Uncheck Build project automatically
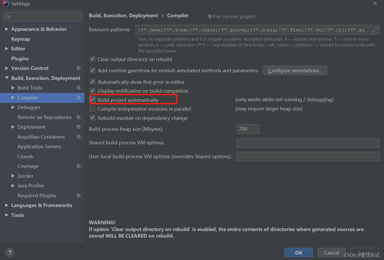 coord(93,100)
